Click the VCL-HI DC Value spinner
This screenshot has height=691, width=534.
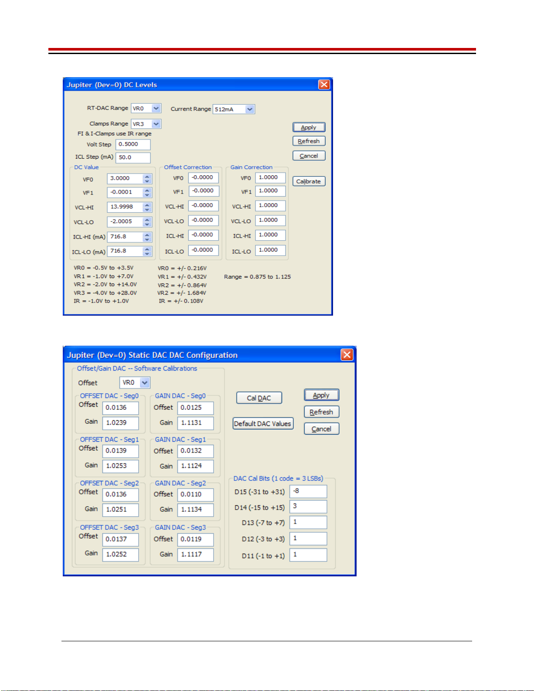pos(147,207)
